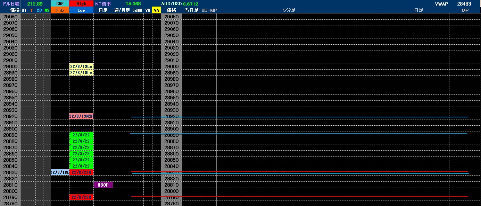Click the orange Fib header cell
The width and height of the screenshot is (481, 206).
click(x=60, y=10)
